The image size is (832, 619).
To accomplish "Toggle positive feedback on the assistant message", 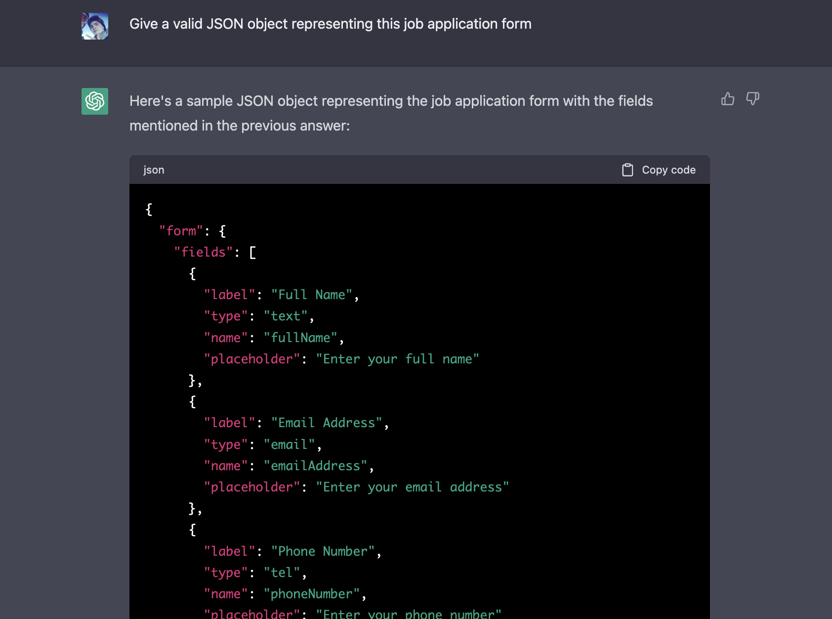I will point(728,99).
